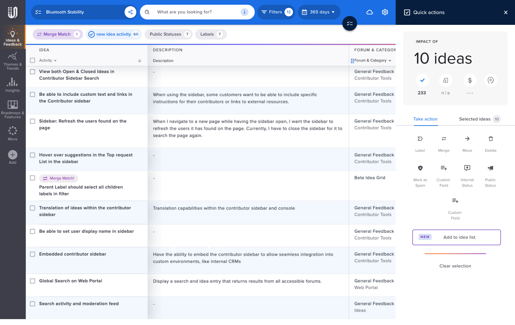Viewport: 515px width, 325px height.
Task: Expand the Activity sort dropdown
Action: click(48, 60)
